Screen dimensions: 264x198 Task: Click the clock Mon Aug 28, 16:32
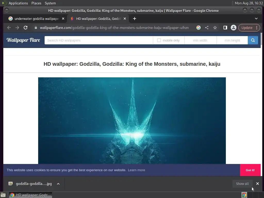coord(249,3)
